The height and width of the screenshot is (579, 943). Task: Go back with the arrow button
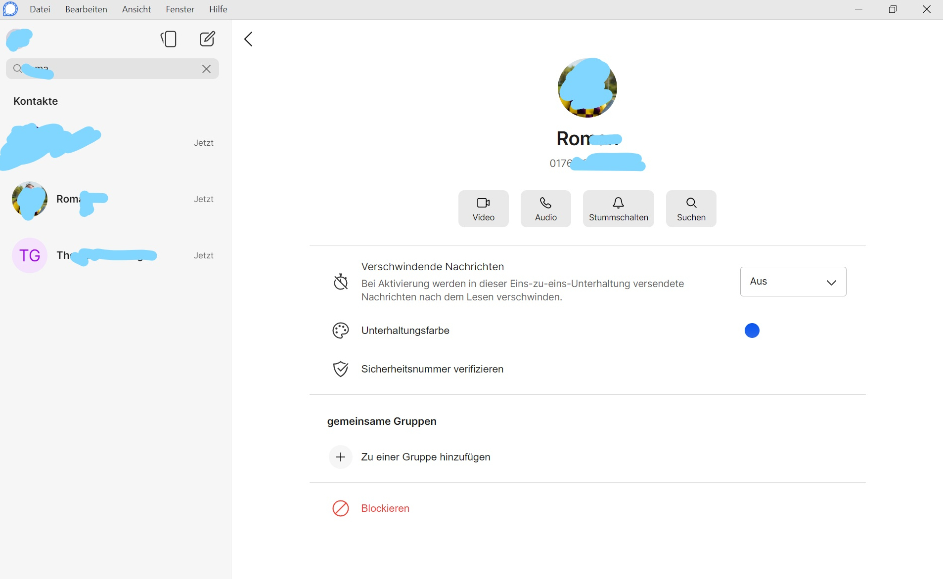point(248,39)
